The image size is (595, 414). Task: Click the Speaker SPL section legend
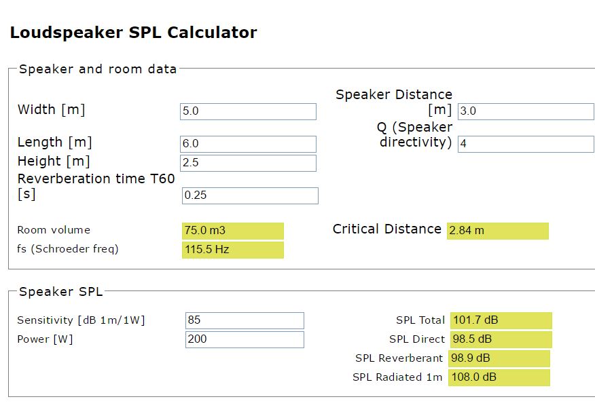pos(61,292)
